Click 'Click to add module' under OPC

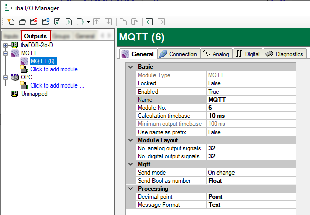click(57, 85)
